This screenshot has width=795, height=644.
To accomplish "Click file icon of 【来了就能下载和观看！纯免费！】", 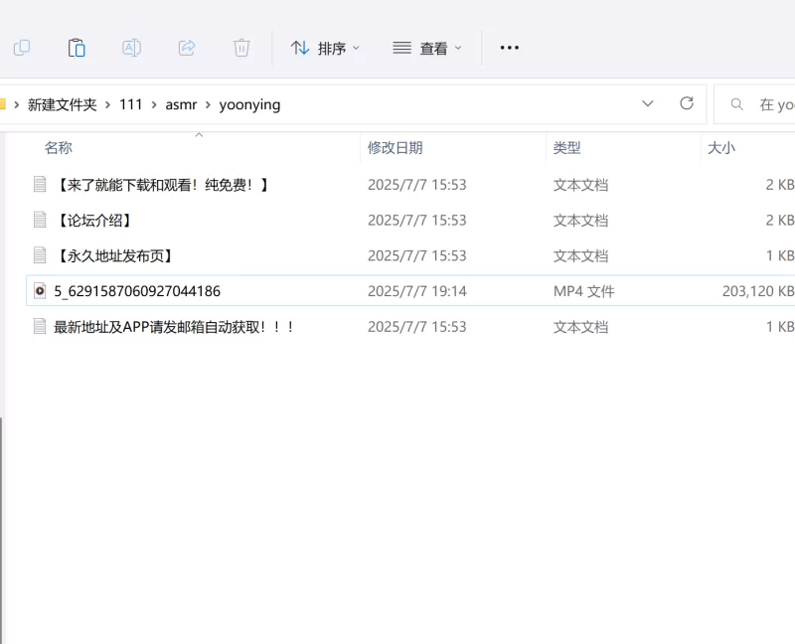I will [40, 184].
